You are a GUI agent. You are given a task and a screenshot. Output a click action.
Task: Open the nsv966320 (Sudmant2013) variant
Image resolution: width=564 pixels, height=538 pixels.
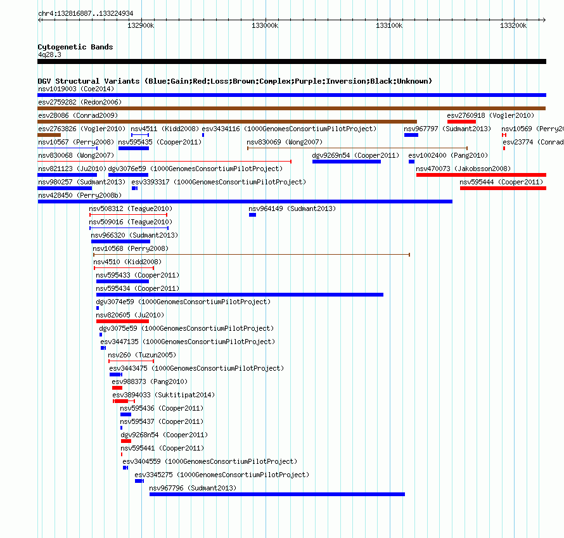134,235
